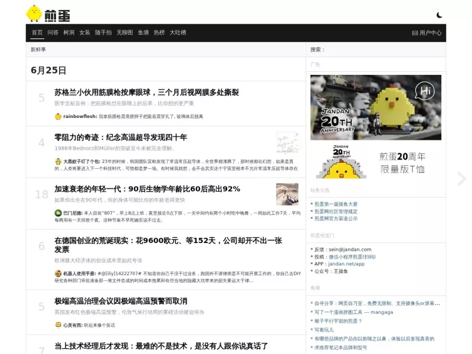Click comment count 4 on superconductor article

[41, 143]
